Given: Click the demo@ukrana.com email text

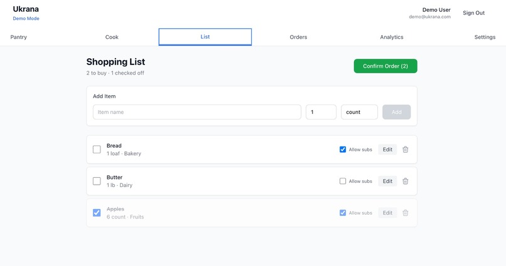Looking at the screenshot, I should (x=429, y=17).
